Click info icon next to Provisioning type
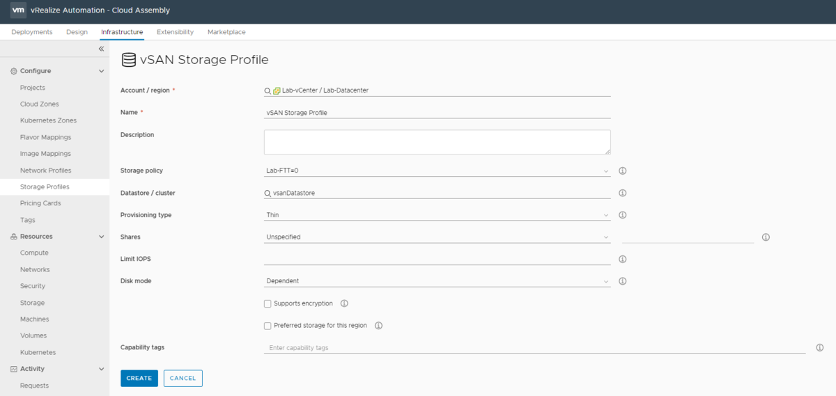This screenshot has width=836, height=396. pyautogui.click(x=623, y=215)
